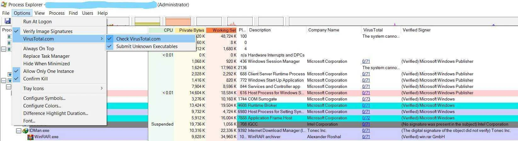Open VirusTotal 0/73 link for COM Surrogate

point(366,99)
